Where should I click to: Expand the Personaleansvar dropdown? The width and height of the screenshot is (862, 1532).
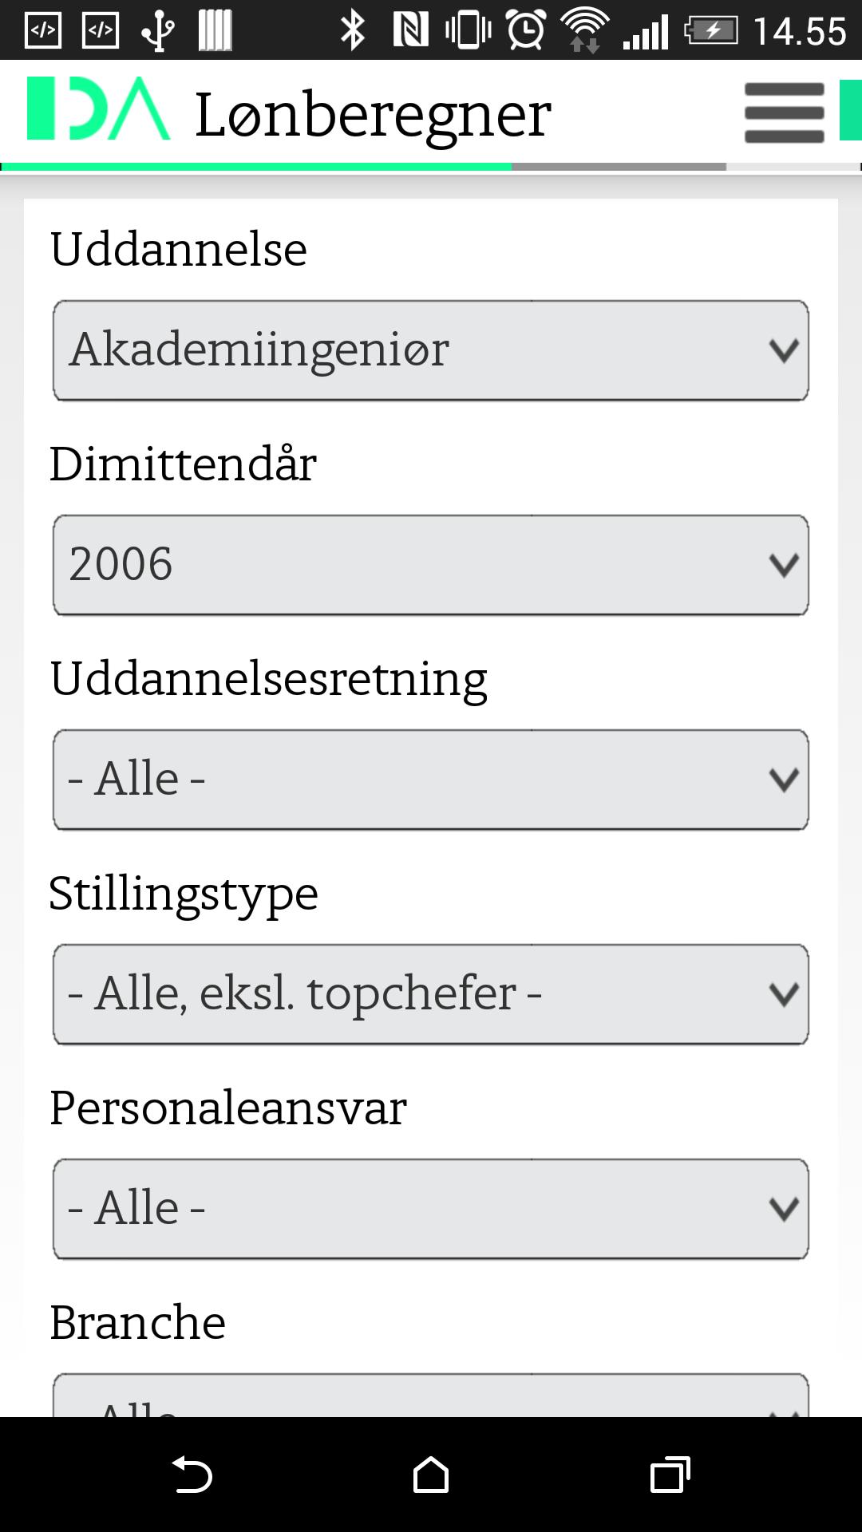point(431,1209)
